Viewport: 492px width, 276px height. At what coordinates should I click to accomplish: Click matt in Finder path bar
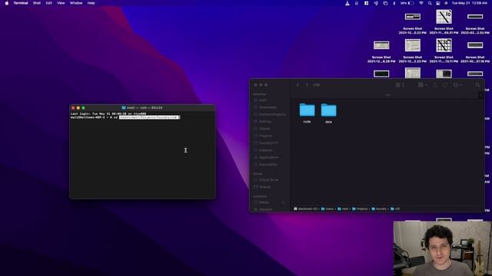343,209
